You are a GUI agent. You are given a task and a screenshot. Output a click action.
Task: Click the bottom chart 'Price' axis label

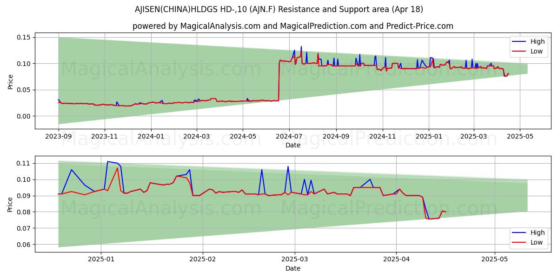click(10, 204)
